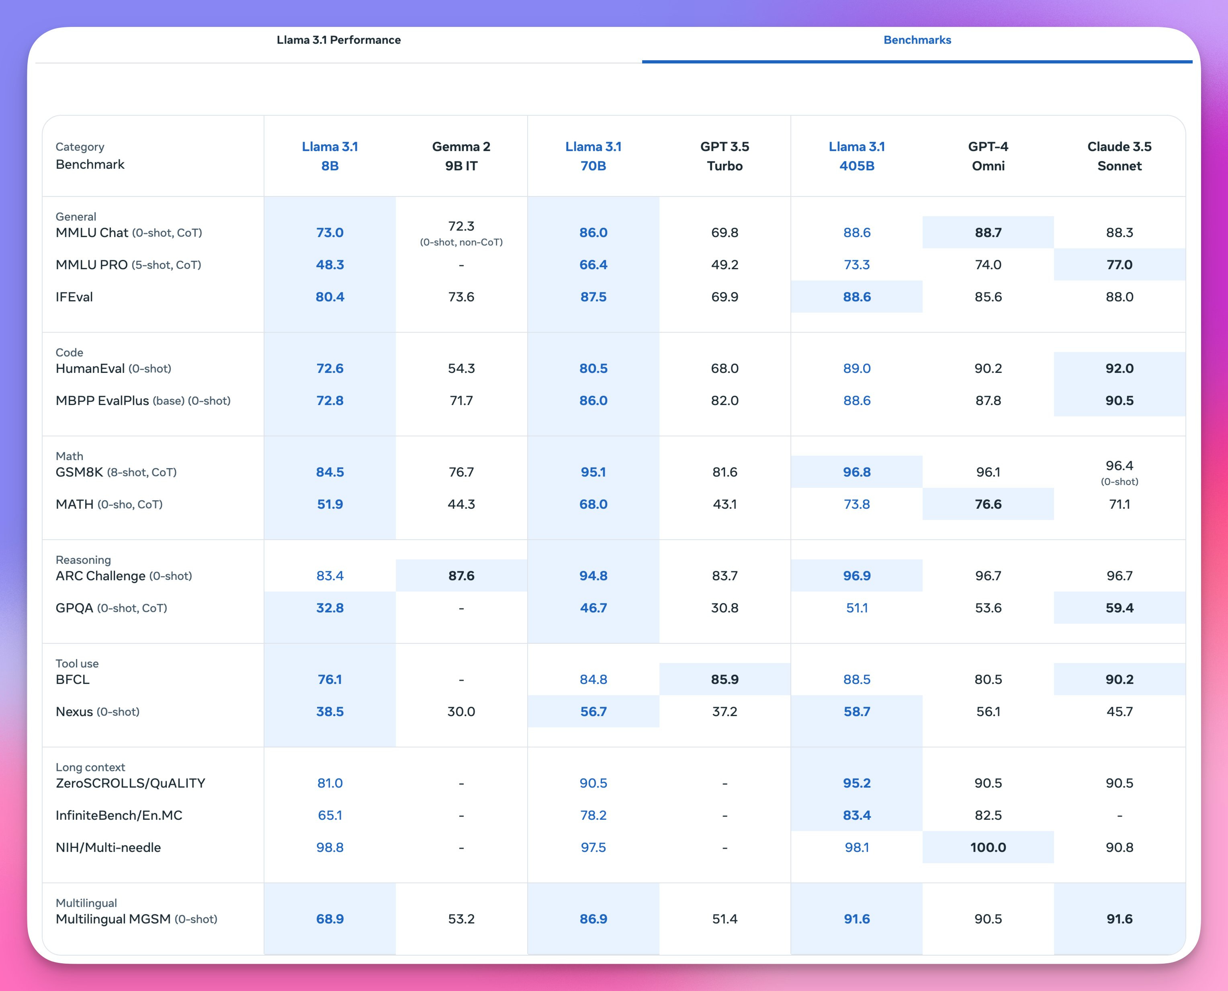Click the highlighted 85.9 GPT 3.5 Turbo BFCL value
Viewport: 1228px width, 991px height.
pos(725,679)
